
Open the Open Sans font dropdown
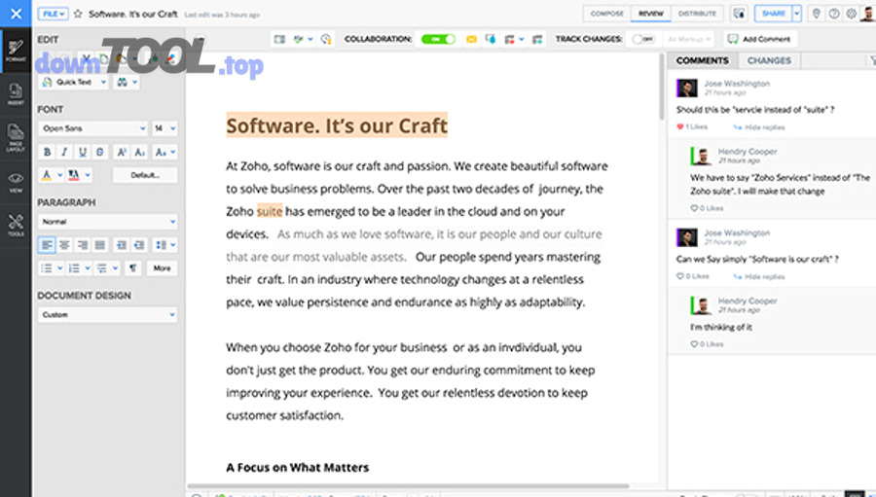pyautogui.click(x=92, y=128)
